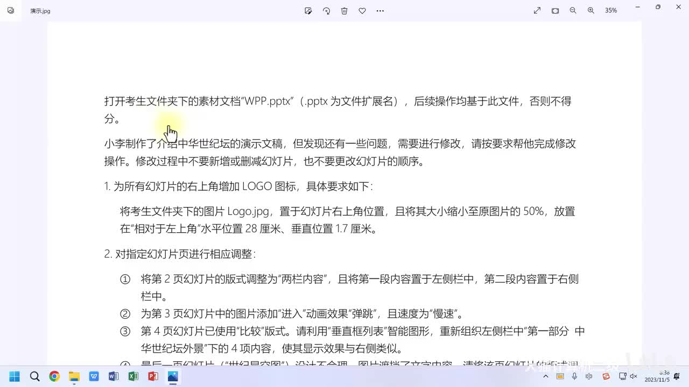
Task: Launch Google Chrome from the taskbar
Action: (54, 376)
